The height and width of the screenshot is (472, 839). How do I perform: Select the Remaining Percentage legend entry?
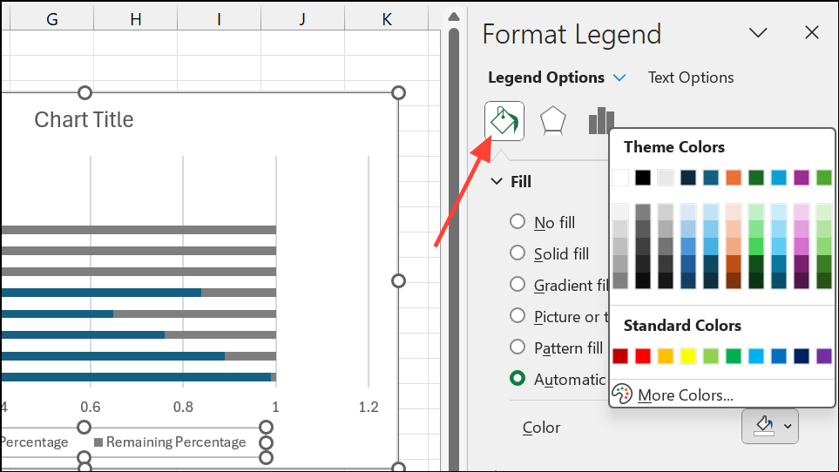pos(175,442)
